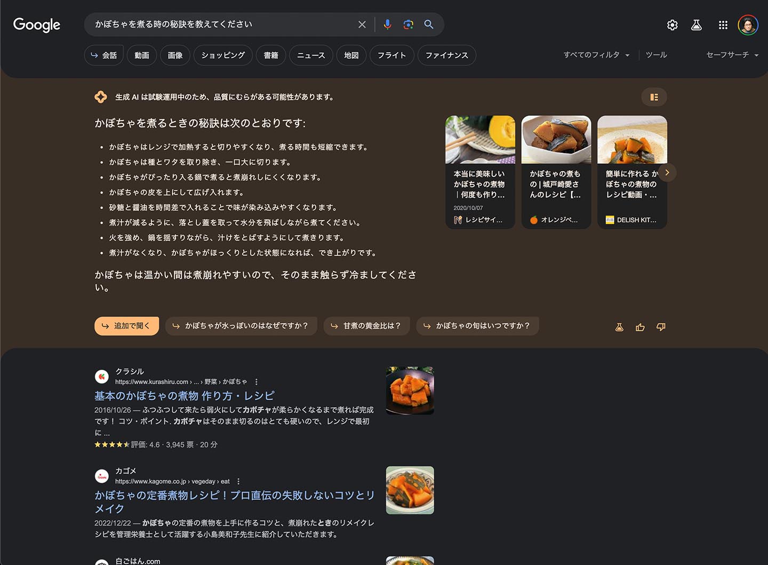Give thumbs down to AI answer

pos(661,327)
